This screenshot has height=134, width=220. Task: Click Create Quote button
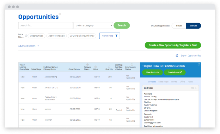click(x=175, y=72)
